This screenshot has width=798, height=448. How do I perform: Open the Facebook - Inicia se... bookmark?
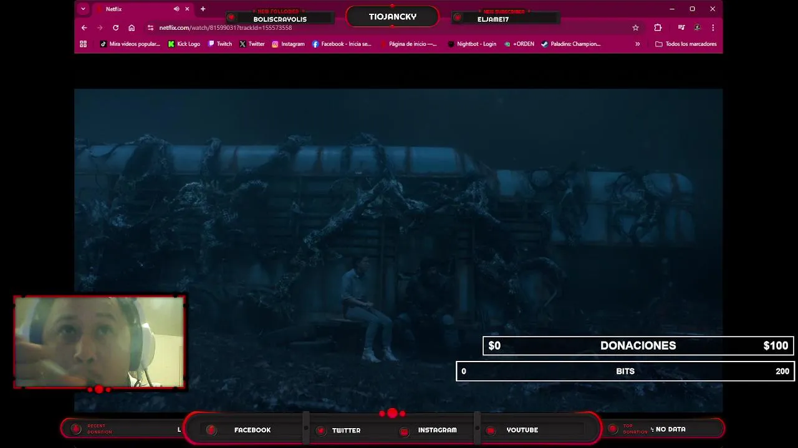point(341,44)
